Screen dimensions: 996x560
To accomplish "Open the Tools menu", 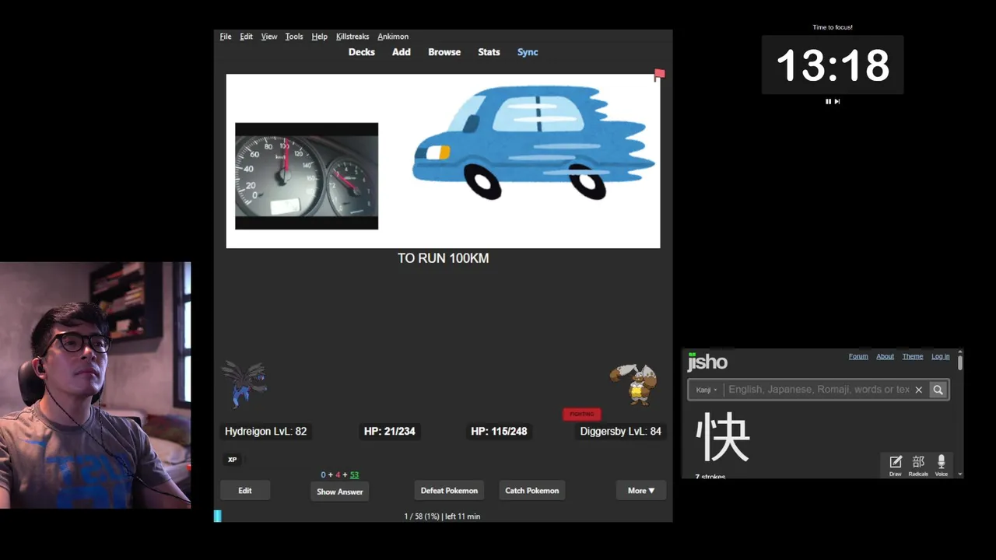I will pos(294,37).
